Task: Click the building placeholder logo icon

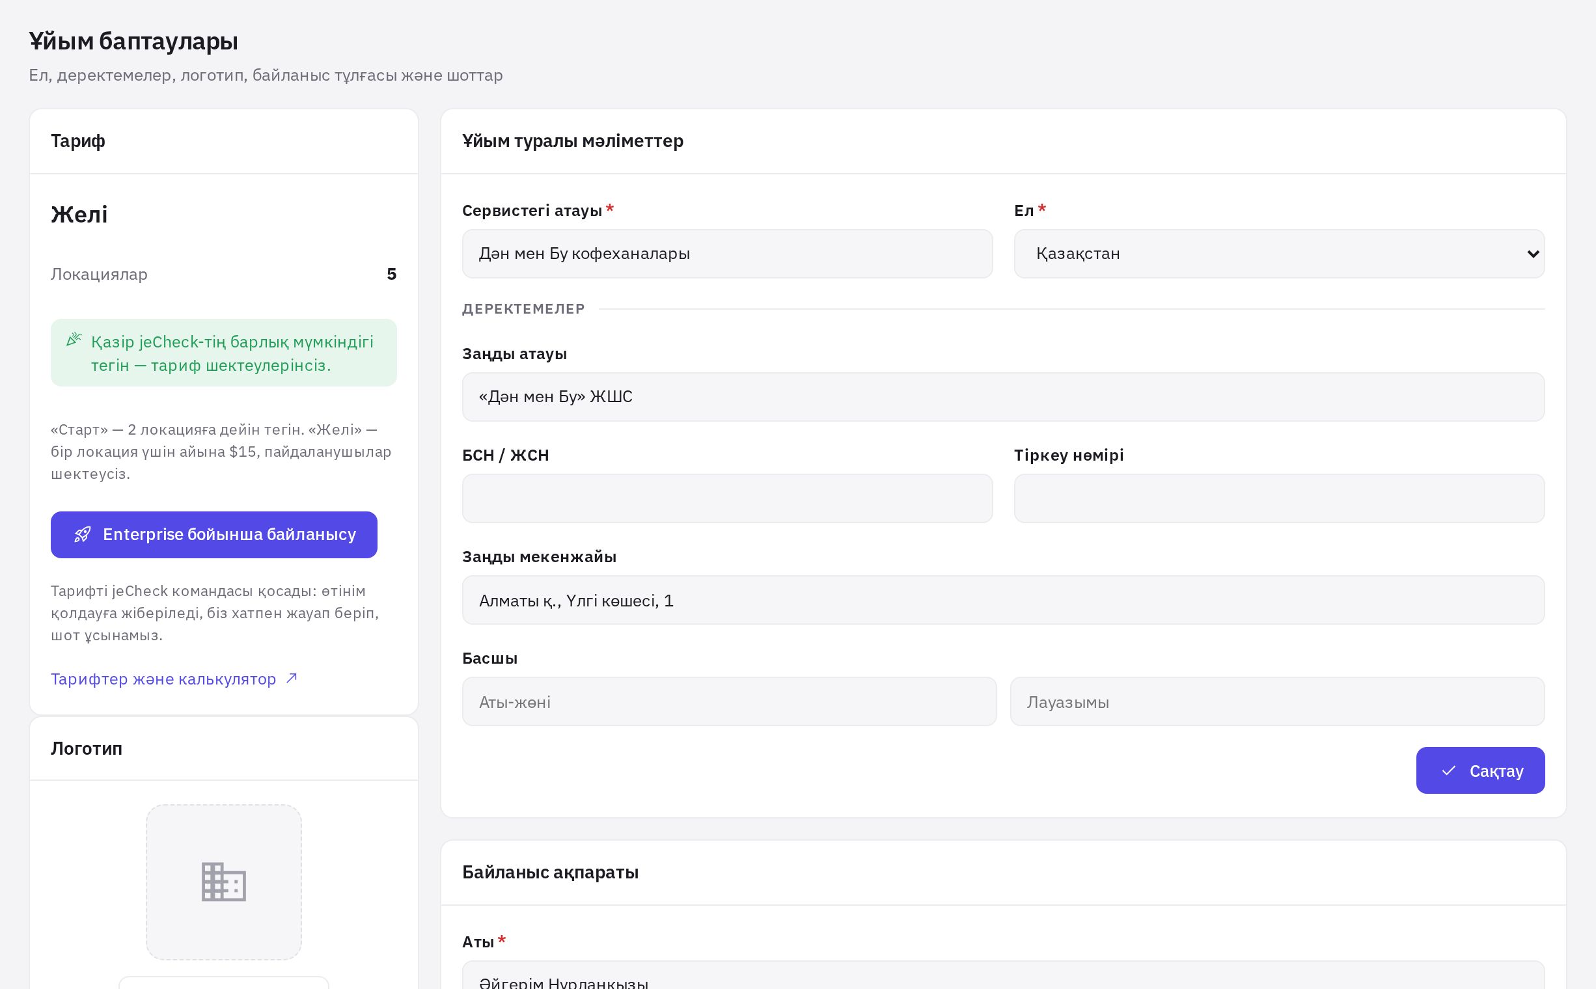Action: [x=224, y=882]
